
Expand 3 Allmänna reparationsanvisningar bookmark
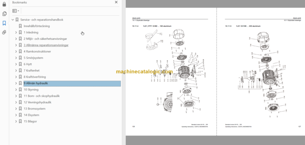[x=16, y=45]
